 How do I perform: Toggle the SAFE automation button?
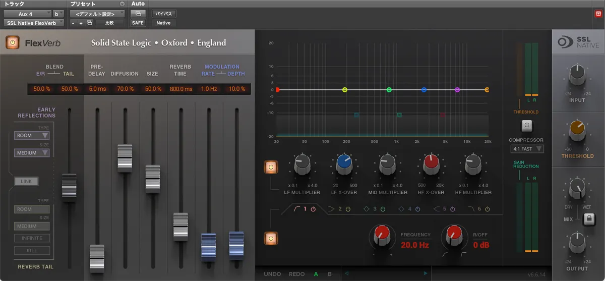[138, 23]
